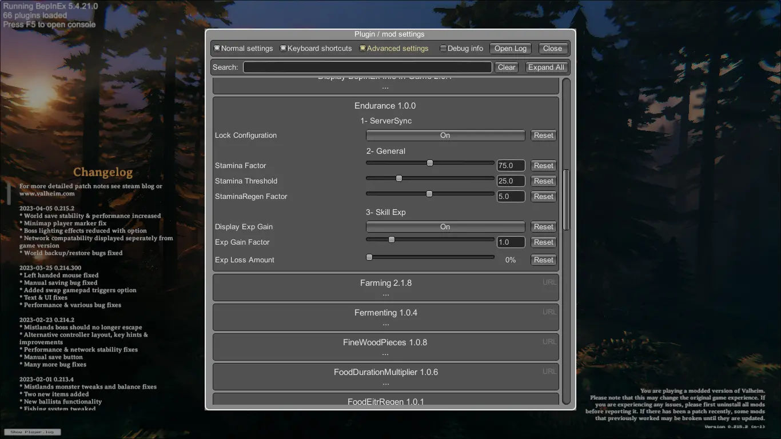Open the URL link for Fermenting
This screenshot has width=781, height=439.
[x=549, y=312]
